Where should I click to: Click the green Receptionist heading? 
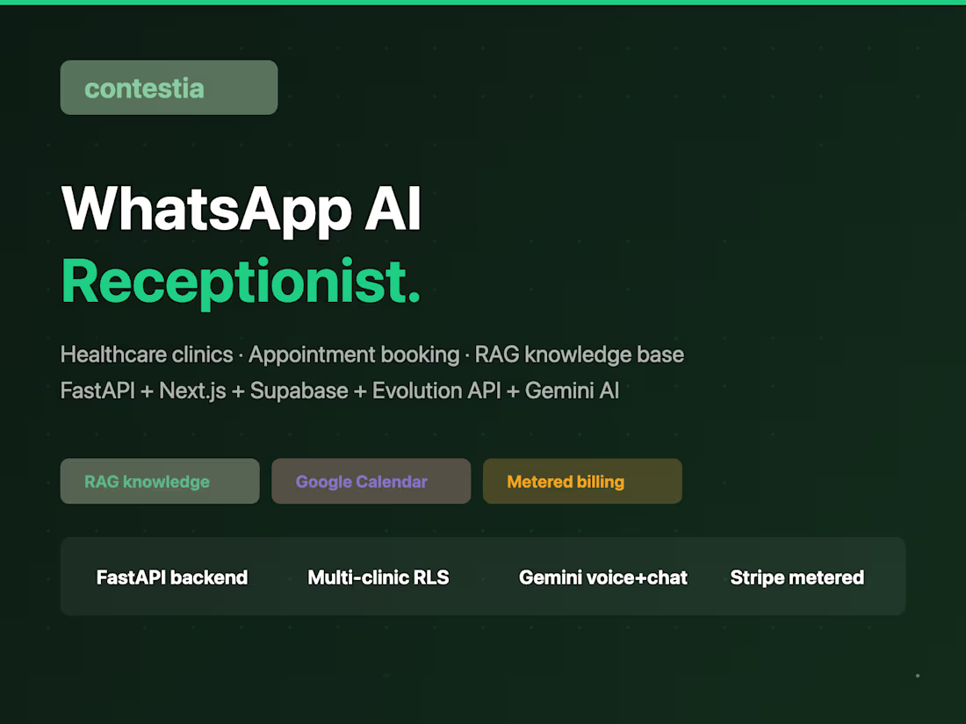pyautogui.click(x=240, y=283)
